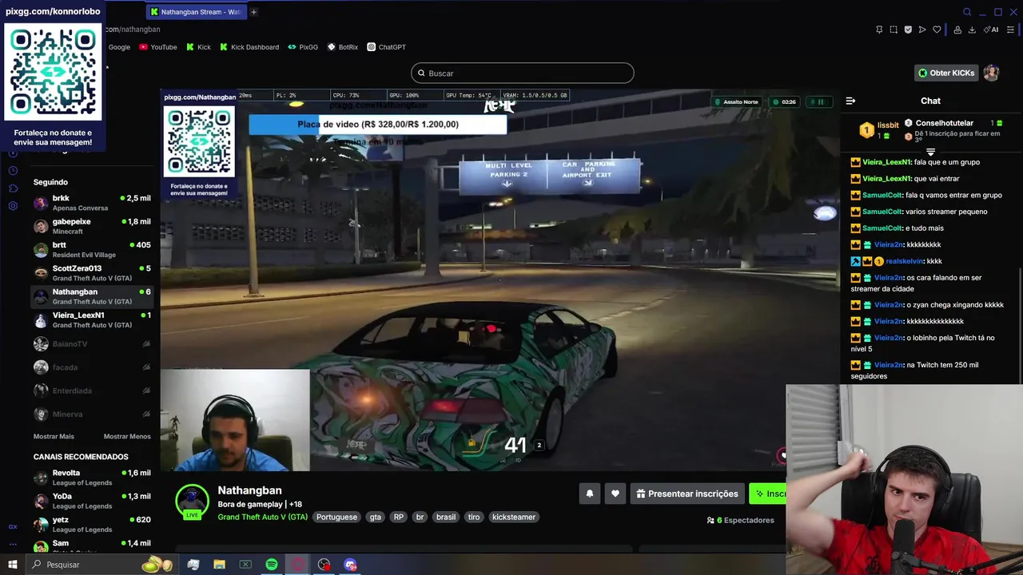This screenshot has width=1023, height=575.
Task: Open browser profile account icon
Action: pyautogui.click(x=957, y=30)
